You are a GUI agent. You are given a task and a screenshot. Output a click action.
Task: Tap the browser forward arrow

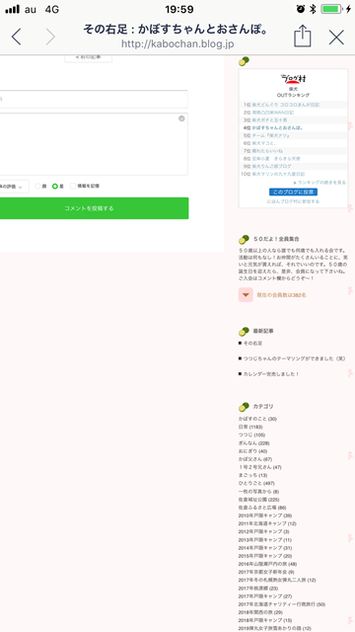pyautogui.click(x=50, y=38)
